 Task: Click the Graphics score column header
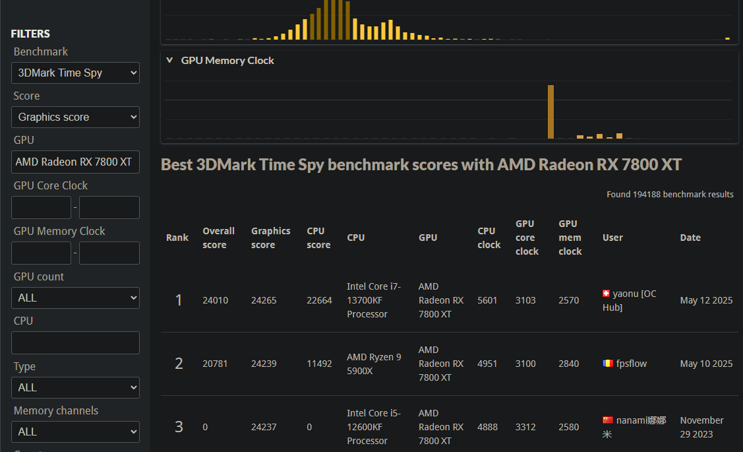point(270,238)
